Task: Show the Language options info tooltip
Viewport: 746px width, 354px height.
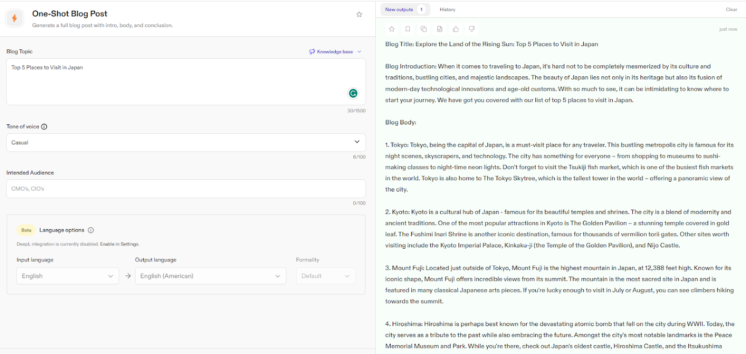Action: [91, 230]
